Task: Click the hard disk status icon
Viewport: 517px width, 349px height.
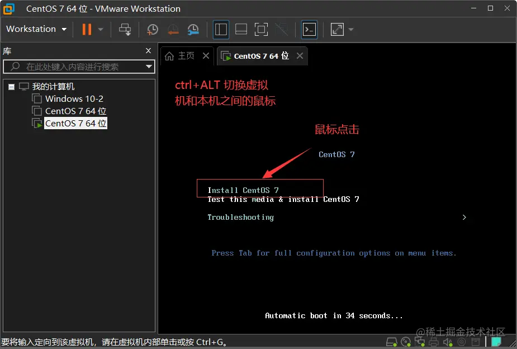Action: 391,342
